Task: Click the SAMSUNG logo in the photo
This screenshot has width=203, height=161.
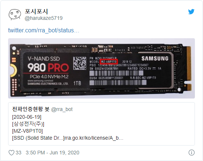Action: 155,58
